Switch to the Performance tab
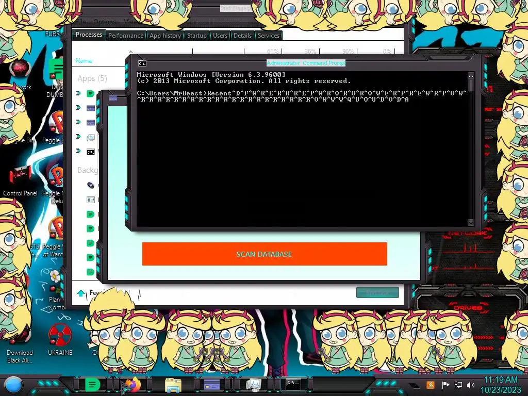 (x=126, y=36)
